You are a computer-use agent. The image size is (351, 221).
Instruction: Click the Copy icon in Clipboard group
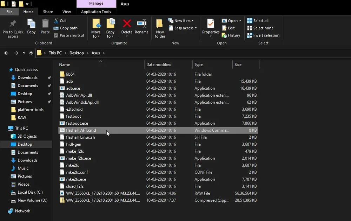pyautogui.click(x=31, y=24)
